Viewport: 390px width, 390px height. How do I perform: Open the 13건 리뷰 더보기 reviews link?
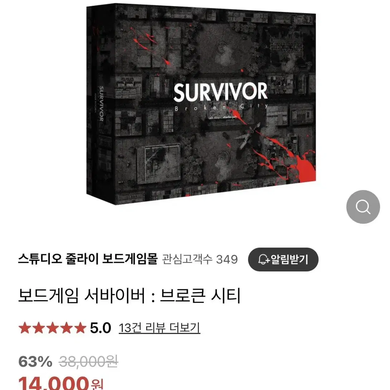[160, 328]
